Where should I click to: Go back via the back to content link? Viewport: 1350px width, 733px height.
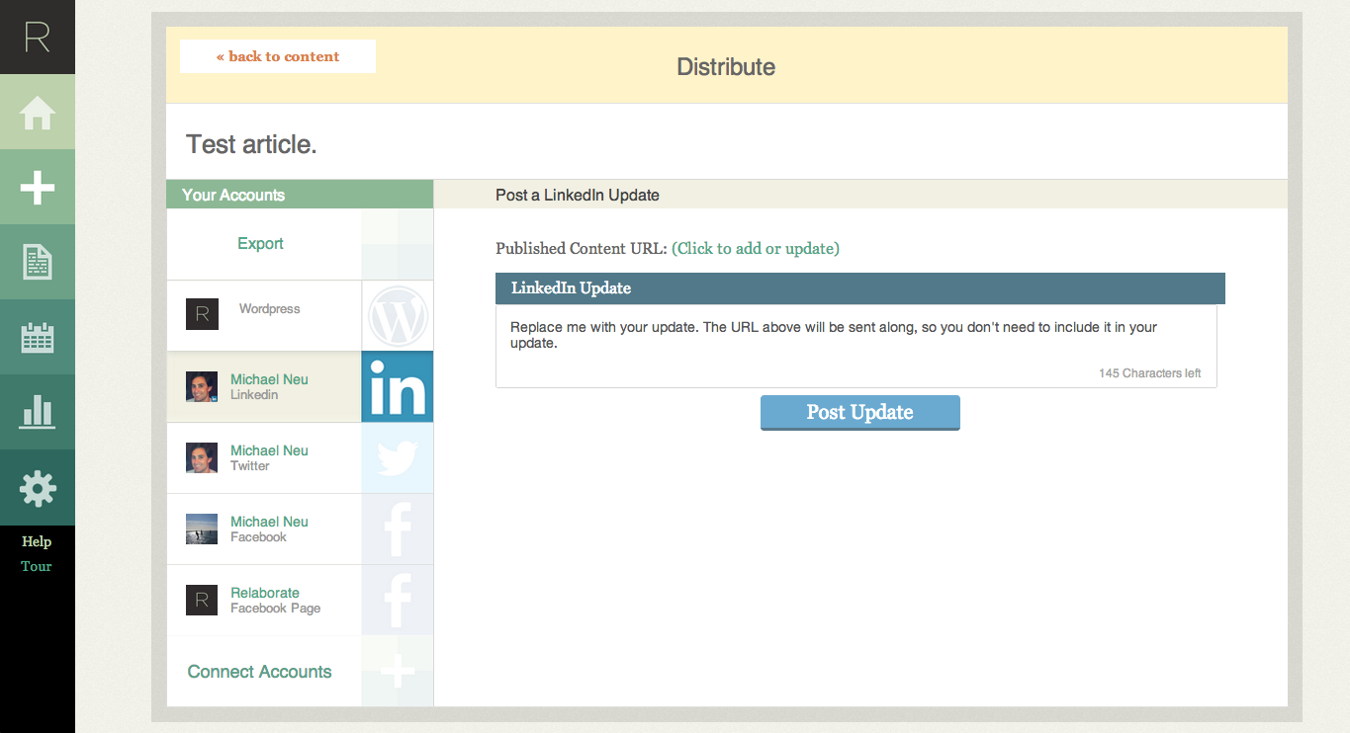[278, 56]
